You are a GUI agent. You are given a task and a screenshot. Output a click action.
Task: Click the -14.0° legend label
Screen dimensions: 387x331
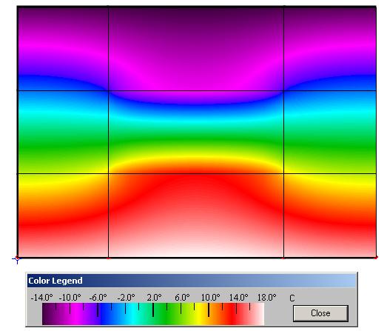pyautogui.click(x=41, y=297)
